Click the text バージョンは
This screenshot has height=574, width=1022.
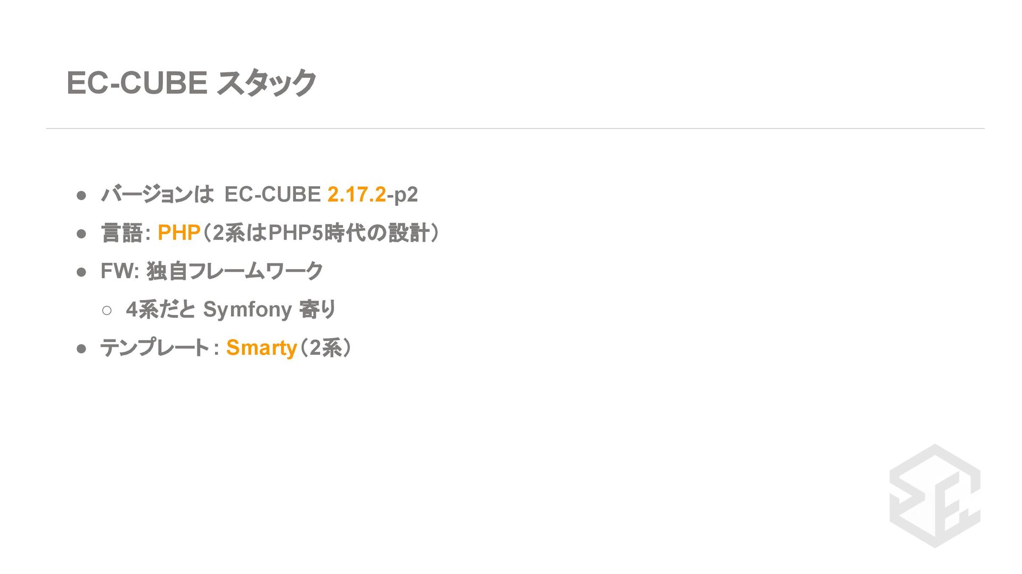pos(158,194)
